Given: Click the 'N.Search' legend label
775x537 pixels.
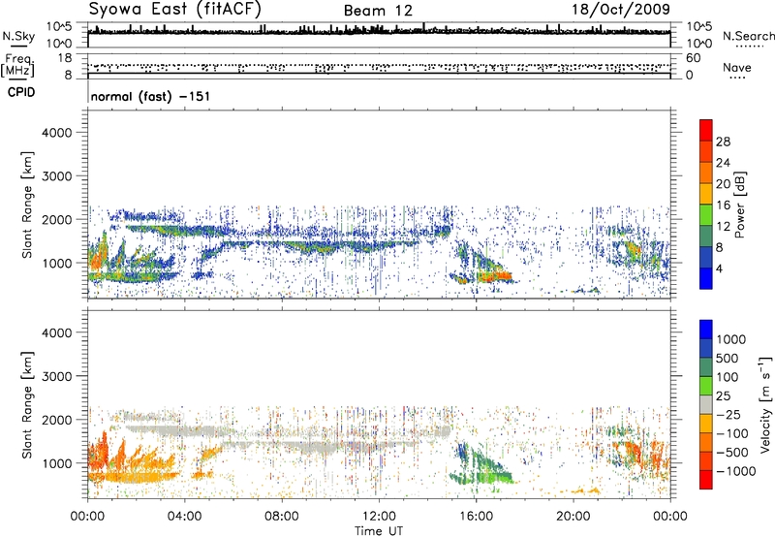Looking at the screenshot, I should [748, 36].
